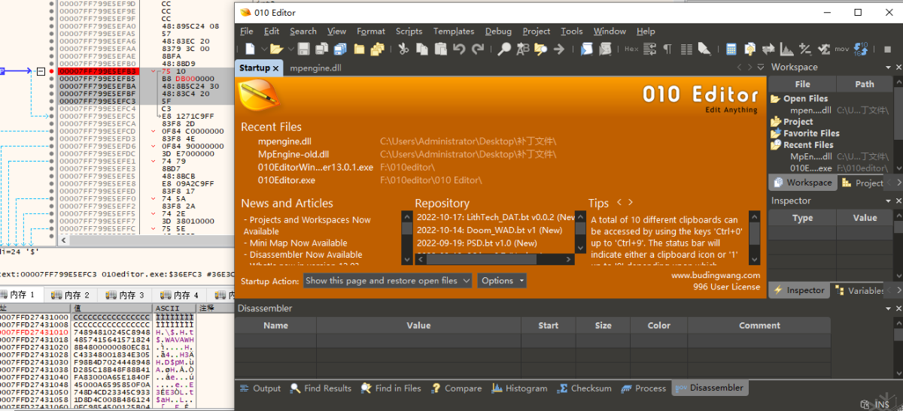Image resolution: width=903 pixels, height=411 pixels.
Task: Open the Startup Action combo box
Action: coord(388,280)
